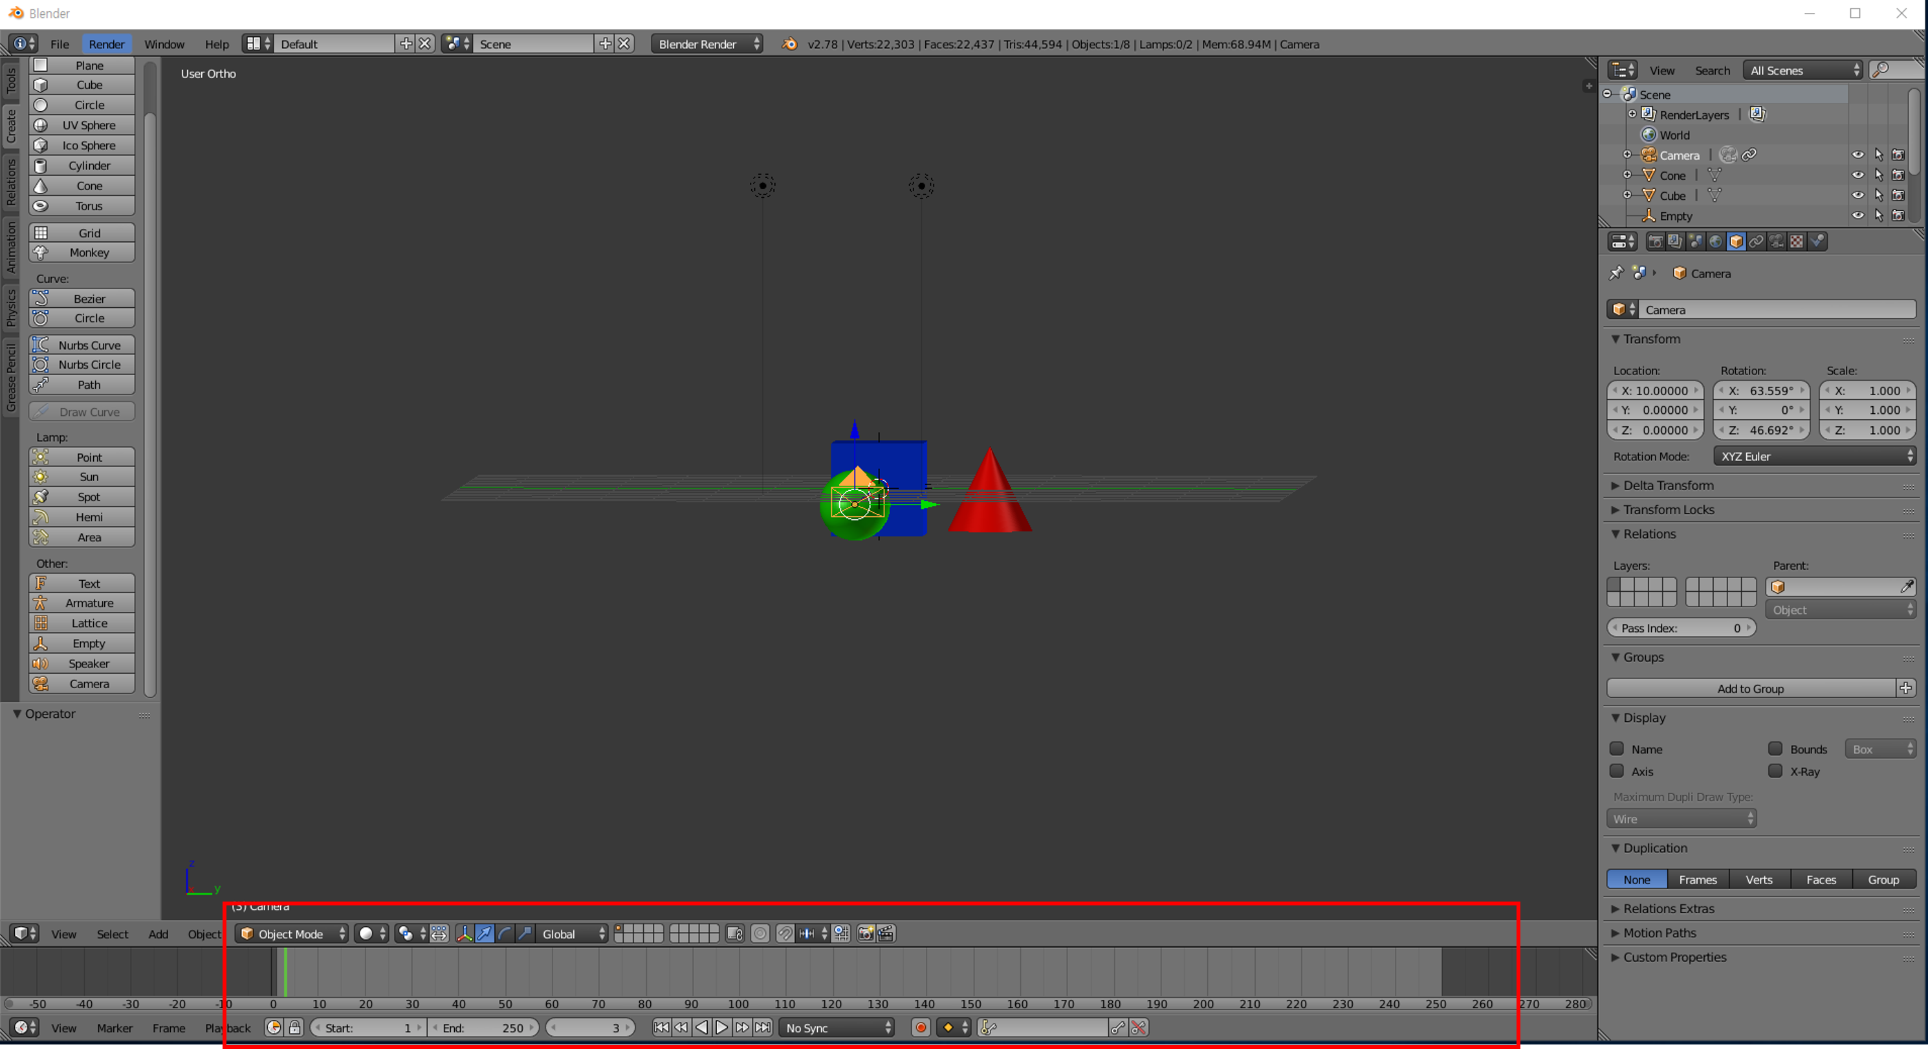Click the jump to end frame button
Viewport: 1928px width, 1049px height.
coord(762,1028)
